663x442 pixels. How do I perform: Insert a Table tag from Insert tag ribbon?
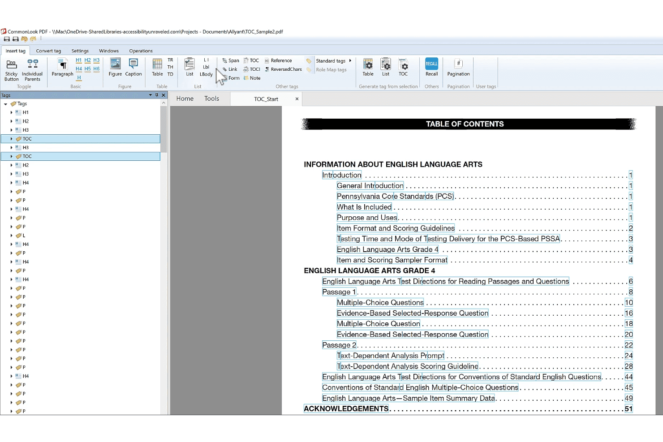click(x=157, y=67)
